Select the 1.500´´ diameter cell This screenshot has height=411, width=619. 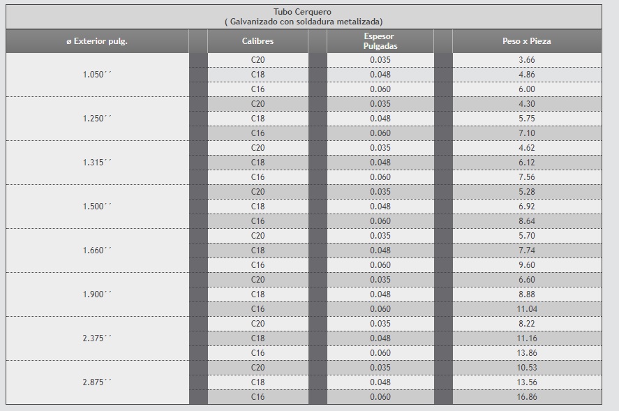pos(97,207)
